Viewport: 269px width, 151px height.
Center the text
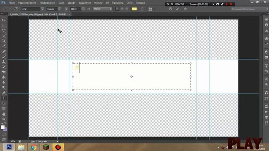coord(122,9)
